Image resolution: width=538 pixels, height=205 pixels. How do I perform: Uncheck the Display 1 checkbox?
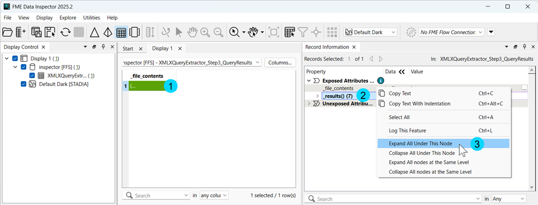[15, 58]
